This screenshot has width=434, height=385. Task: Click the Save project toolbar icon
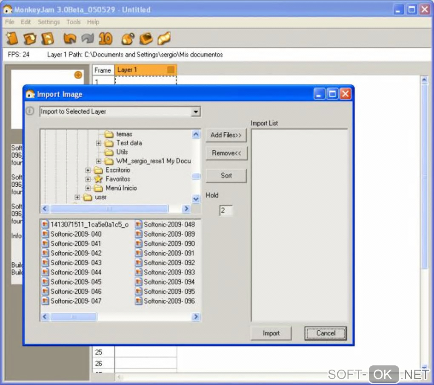48,38
